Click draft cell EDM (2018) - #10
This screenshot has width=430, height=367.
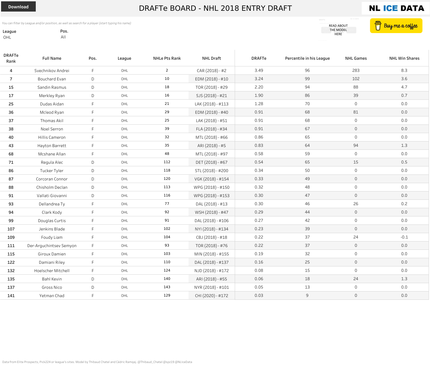point(212,79)
